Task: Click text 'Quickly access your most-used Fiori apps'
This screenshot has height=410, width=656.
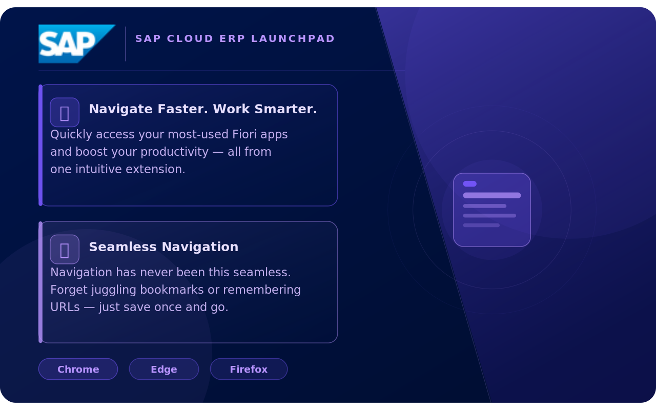Action: 169,134
